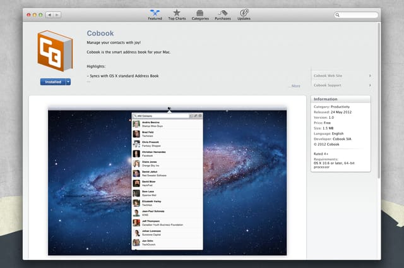Click the 'Rated 4+' text
The width and height of the screenshot is (404, 268).
point(321,154)
